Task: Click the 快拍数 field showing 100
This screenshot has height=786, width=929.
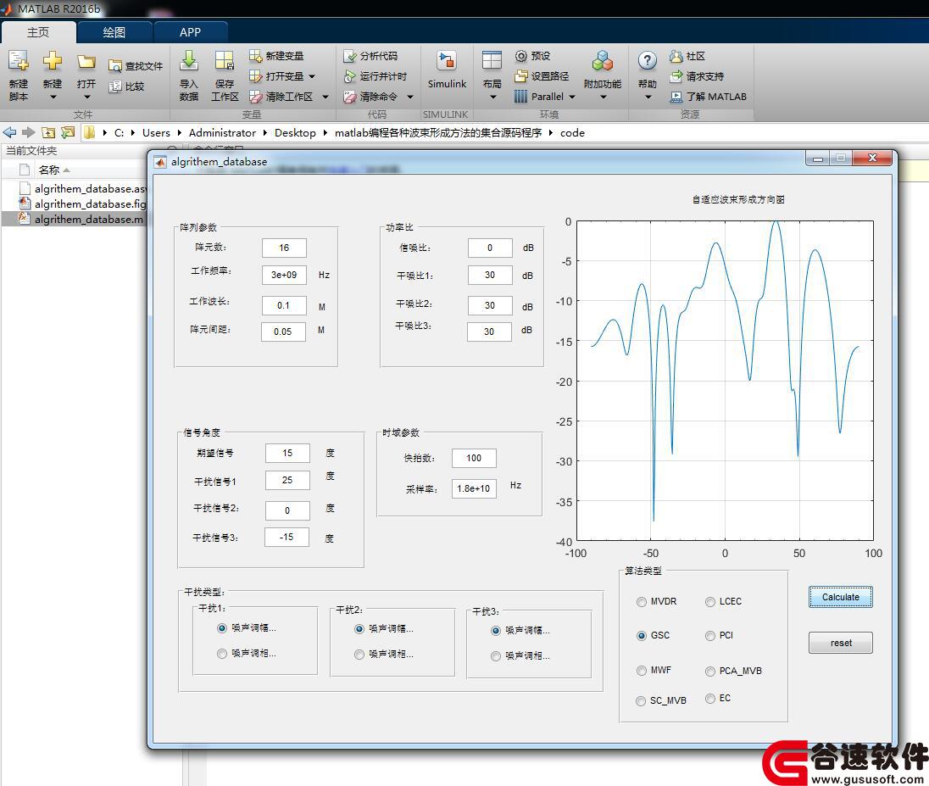Action: click(474, 458)
